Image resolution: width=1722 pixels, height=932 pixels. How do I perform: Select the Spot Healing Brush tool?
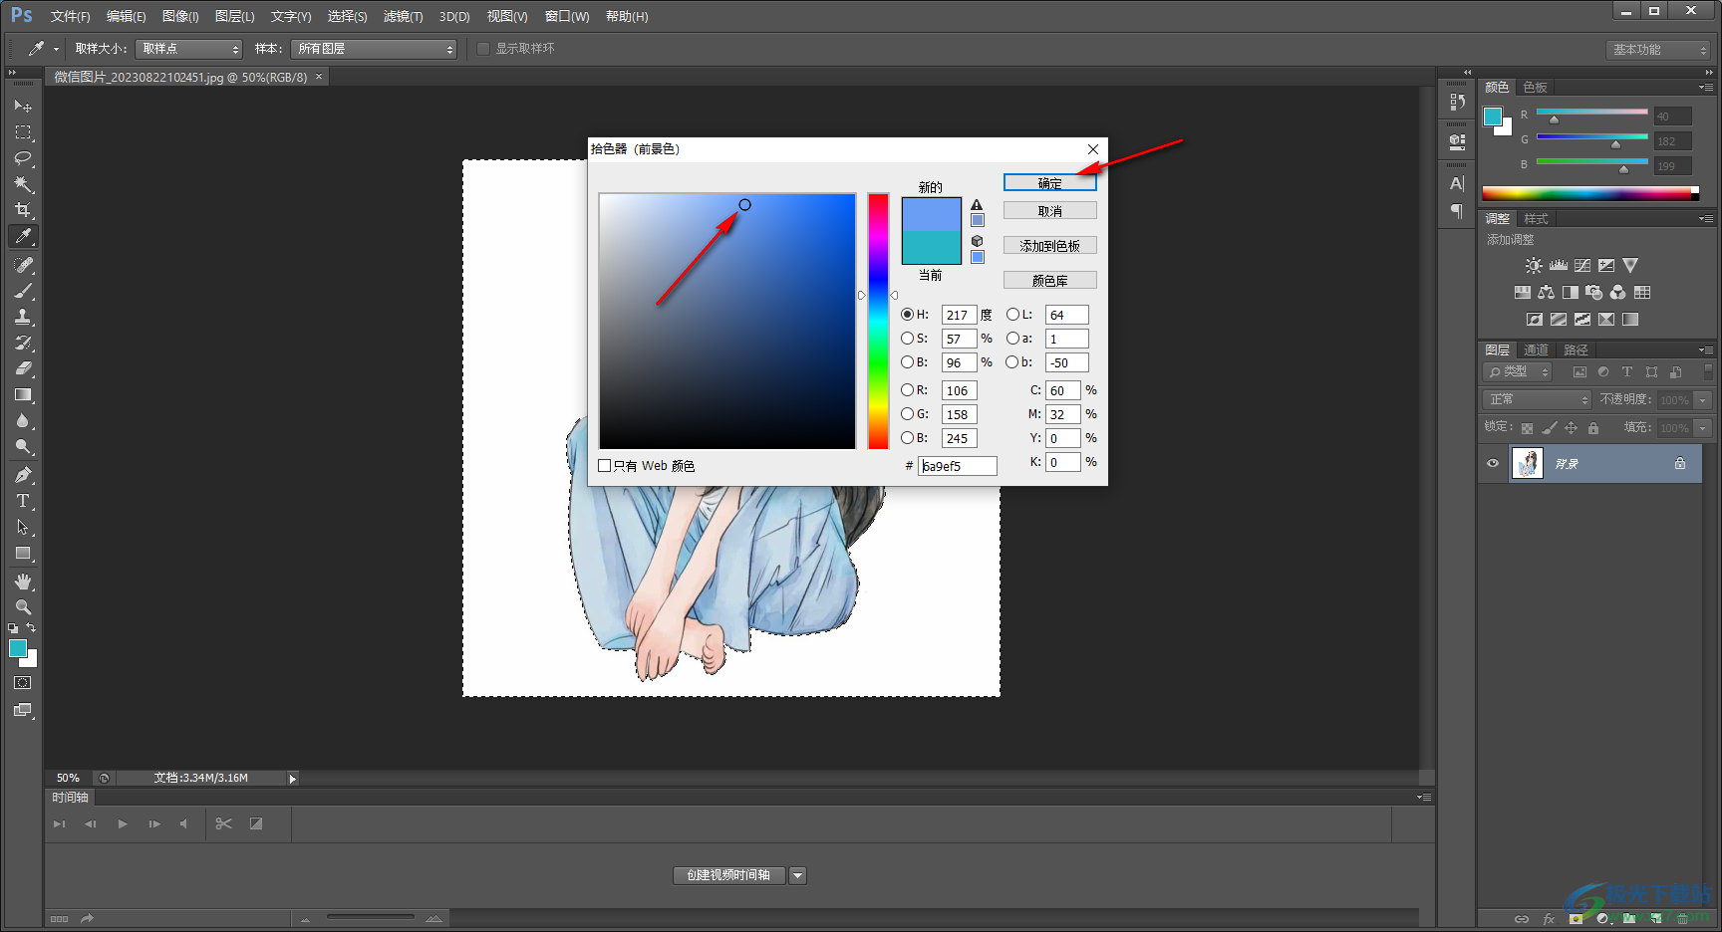coord(23,265)
